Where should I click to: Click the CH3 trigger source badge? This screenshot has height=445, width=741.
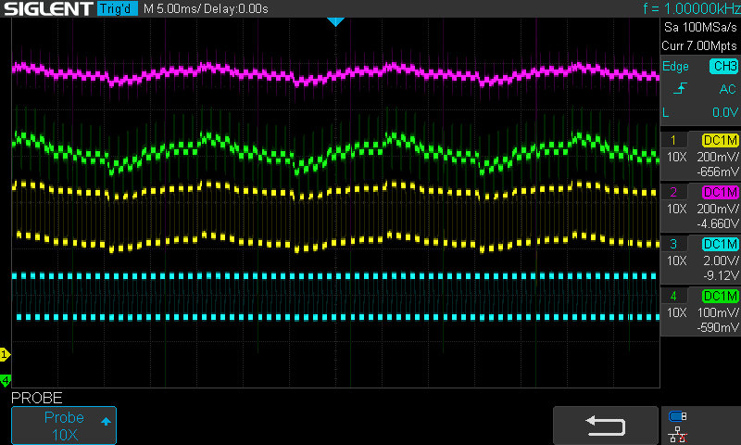click(724, 66)
